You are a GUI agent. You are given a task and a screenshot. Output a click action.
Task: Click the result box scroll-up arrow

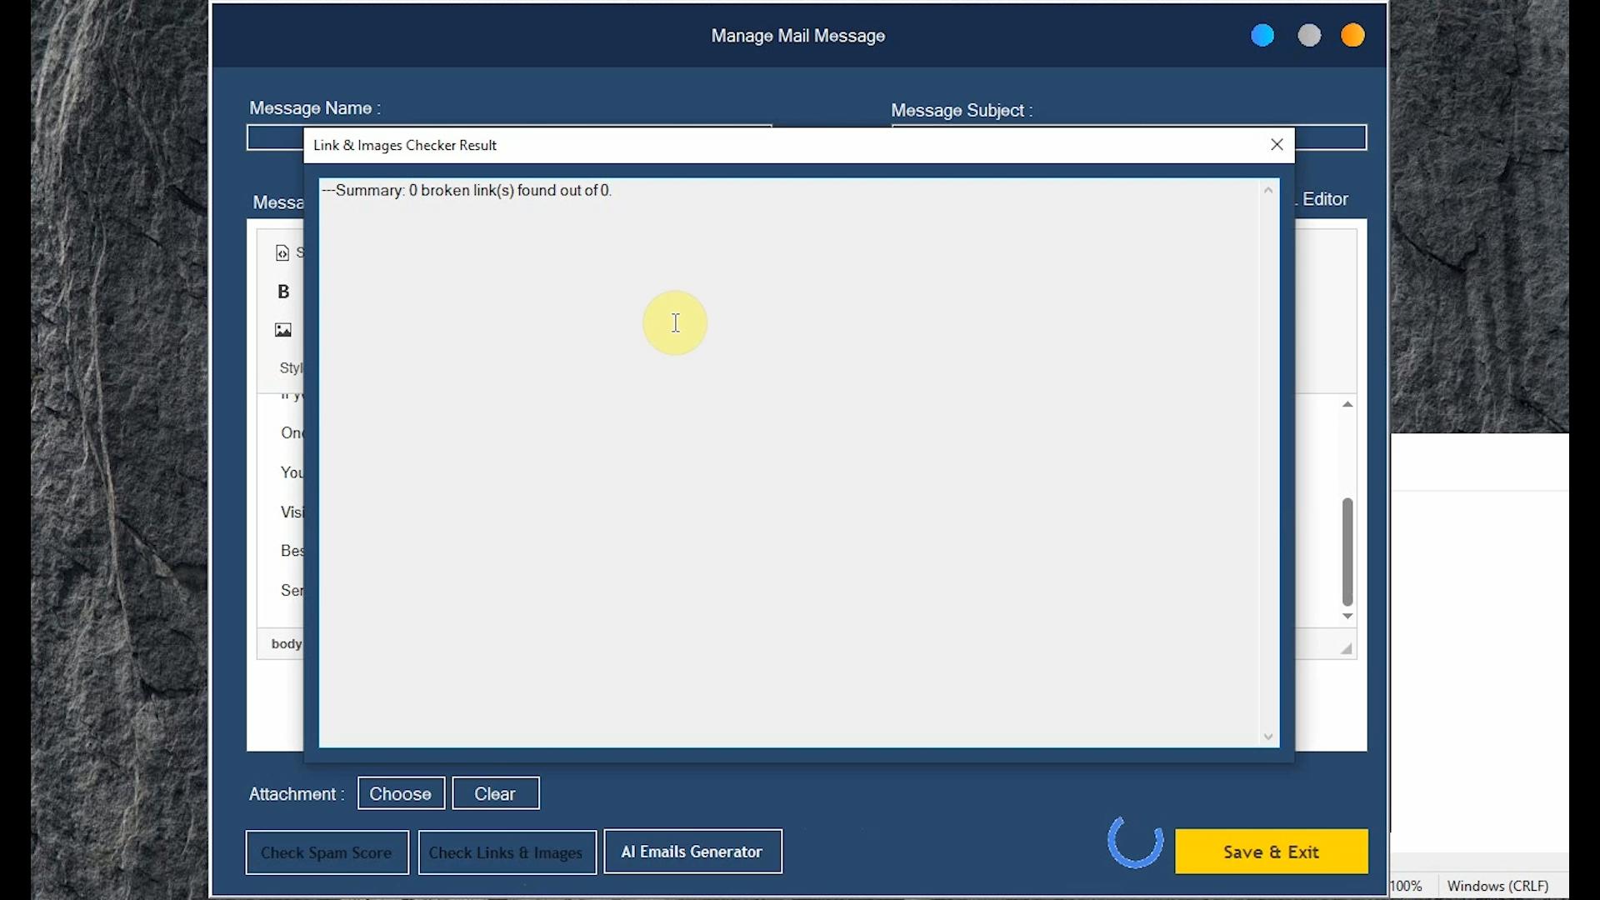[1268, 191]
